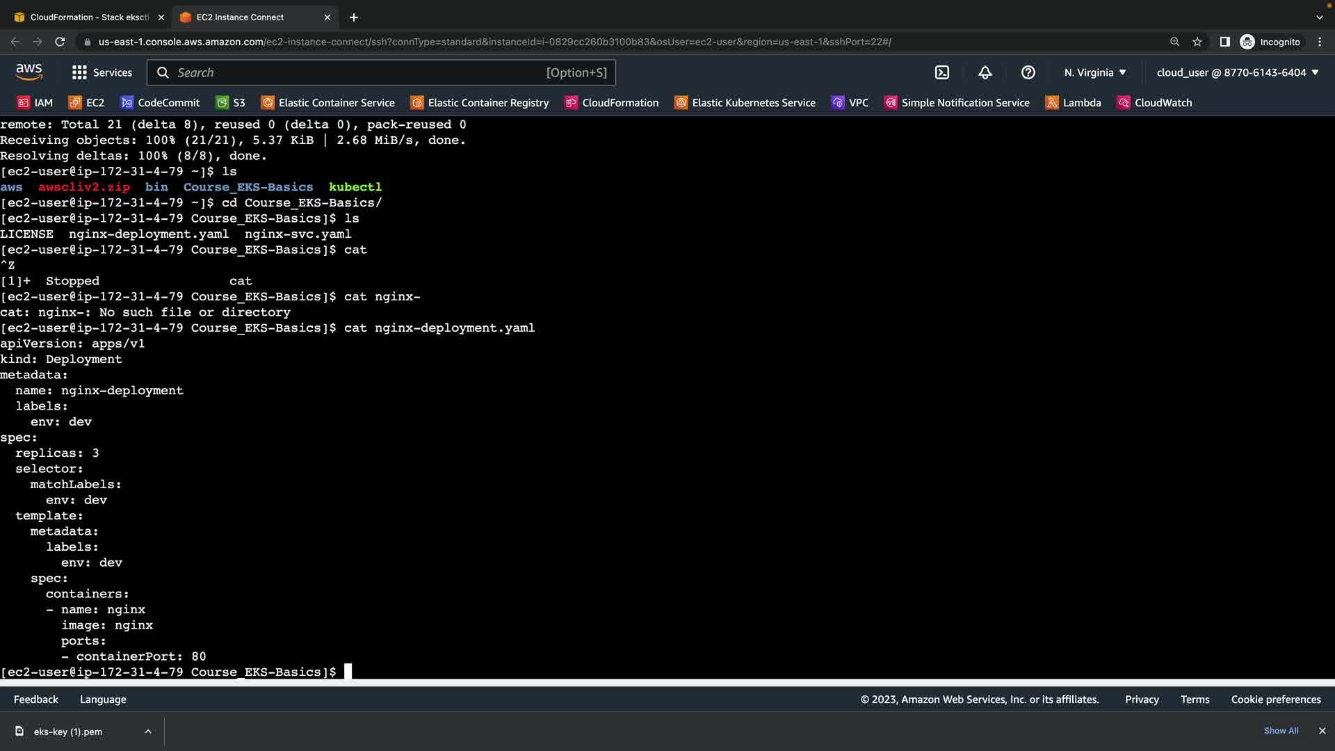Bookmark page with star icon
This screenshot has height=751, width=1335.
pos(1197,42)
